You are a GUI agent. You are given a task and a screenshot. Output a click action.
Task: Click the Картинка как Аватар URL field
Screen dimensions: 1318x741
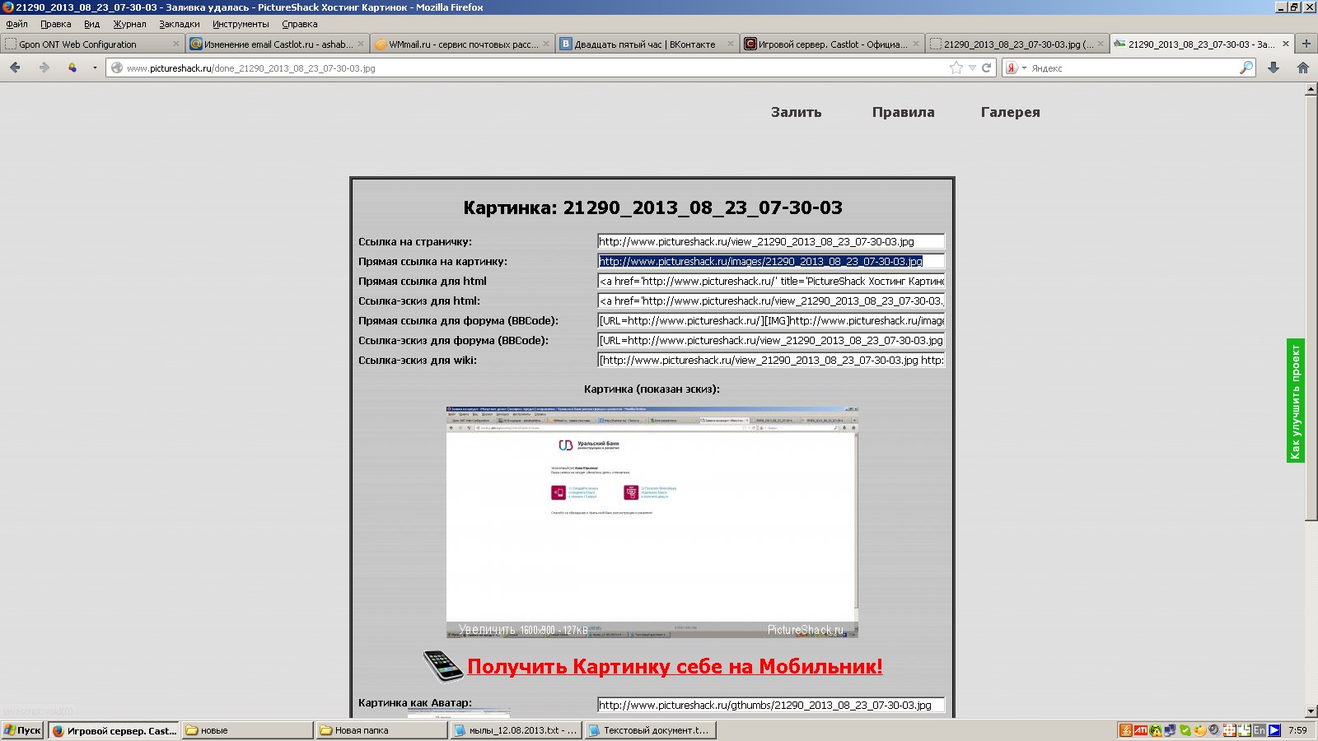coord(771,705)
